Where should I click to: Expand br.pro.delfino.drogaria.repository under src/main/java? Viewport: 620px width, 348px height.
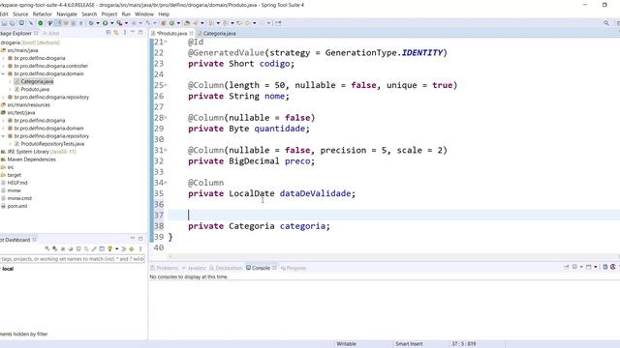[x=3, y=97]
